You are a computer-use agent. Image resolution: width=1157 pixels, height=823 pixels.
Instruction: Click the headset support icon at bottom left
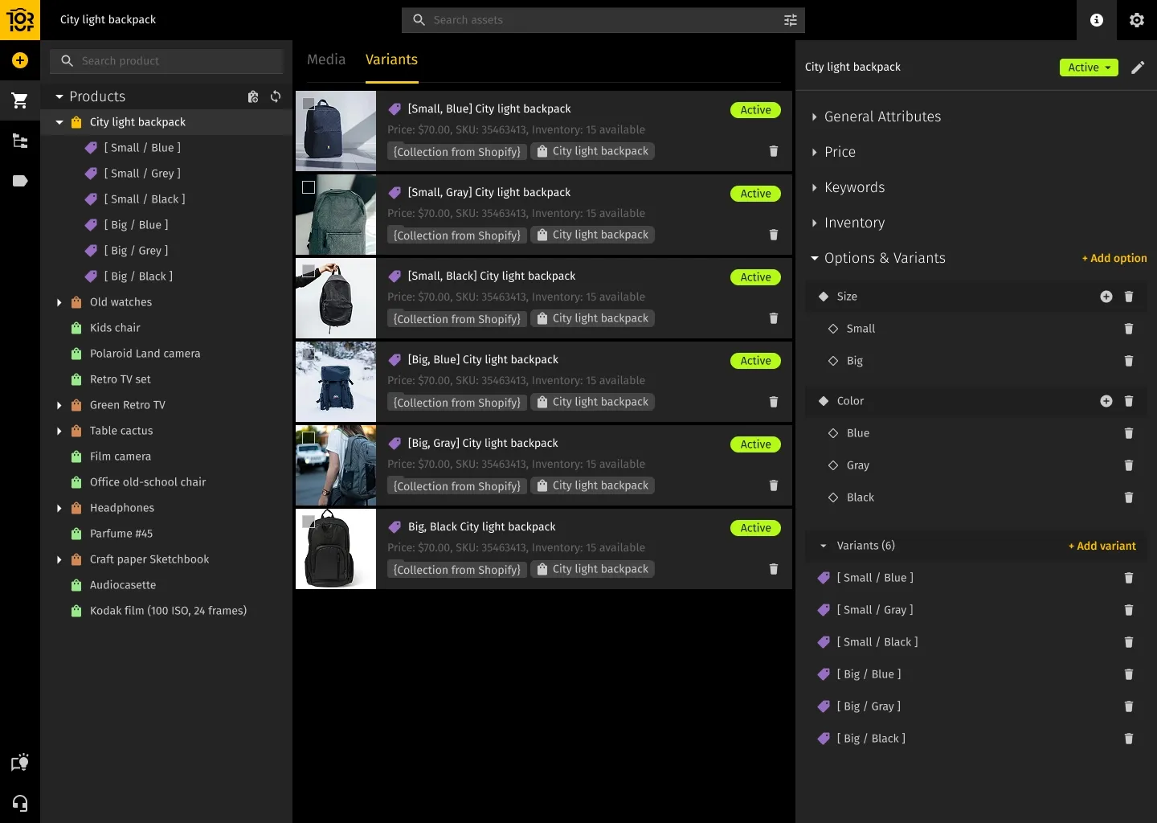pos(19,804)
